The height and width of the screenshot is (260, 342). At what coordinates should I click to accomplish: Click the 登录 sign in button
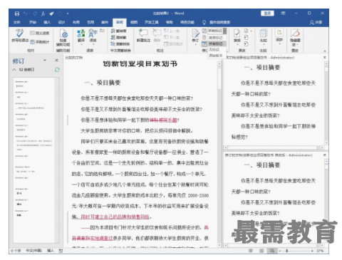pyautogui.click(x=267, y=14)
